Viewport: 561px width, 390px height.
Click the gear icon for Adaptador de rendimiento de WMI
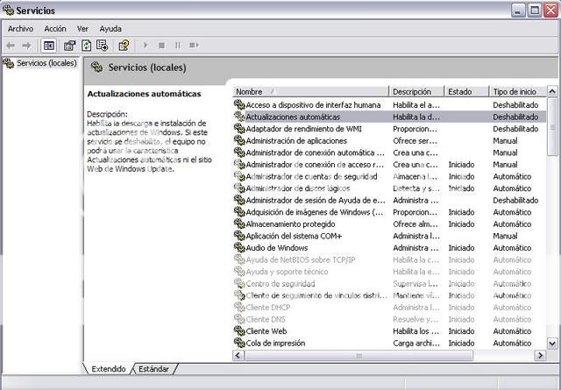[x=239, y=129]
